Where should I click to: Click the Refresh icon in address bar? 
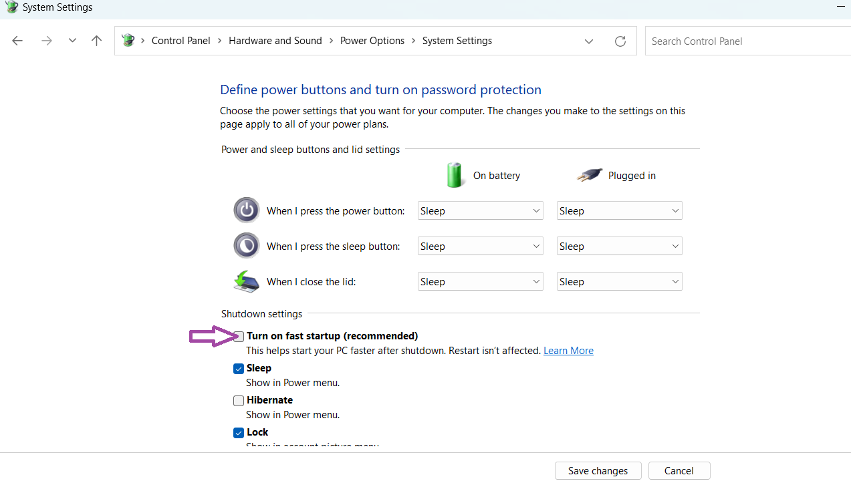click(x=620, y=41)
